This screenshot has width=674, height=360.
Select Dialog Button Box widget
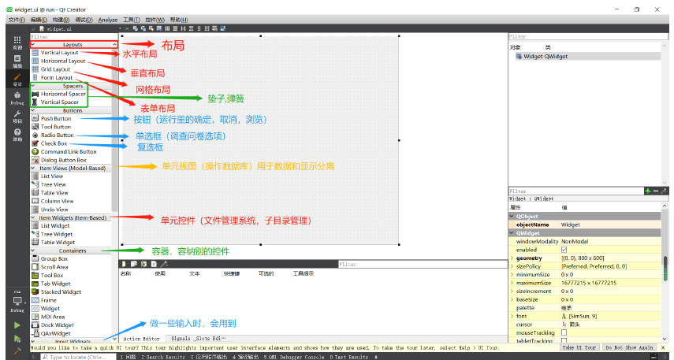[58, 160]
